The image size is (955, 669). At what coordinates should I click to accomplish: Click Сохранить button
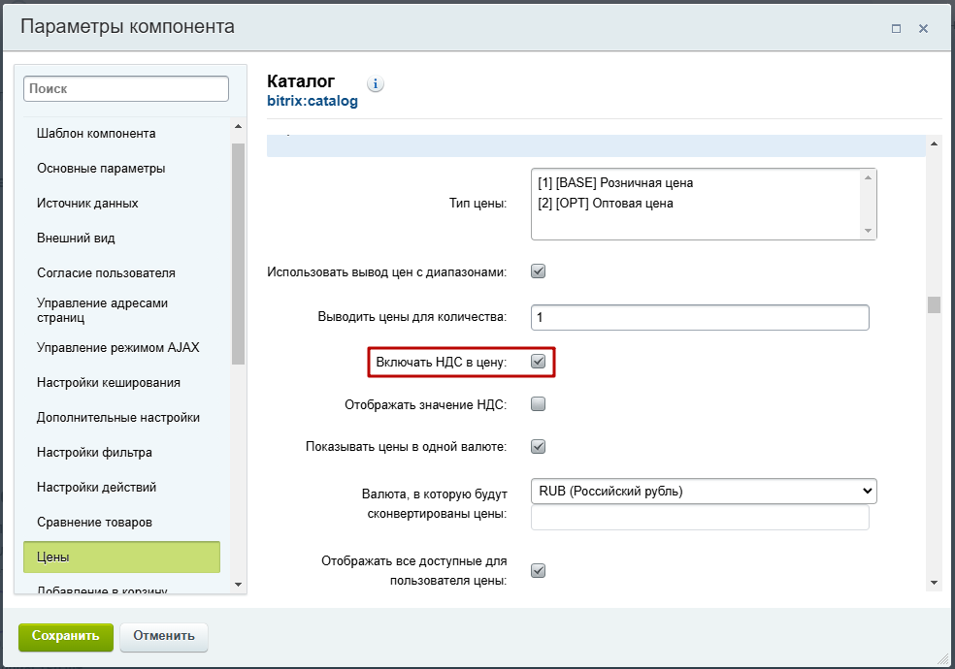pyautogui.click(x=66, y=637)
